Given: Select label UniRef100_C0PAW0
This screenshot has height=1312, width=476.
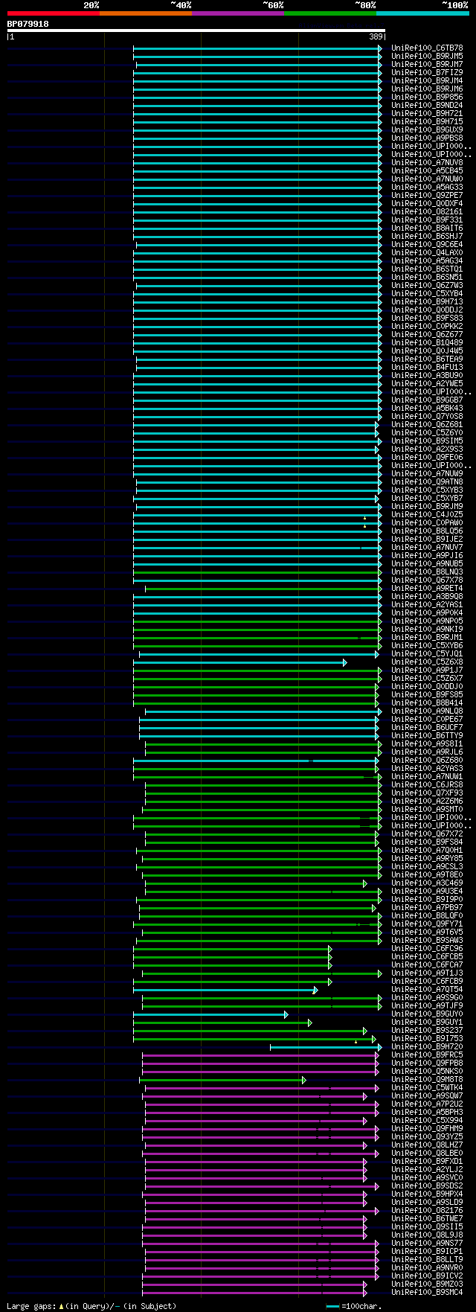Looking at the screenshot, I should [x=427, y=522].
